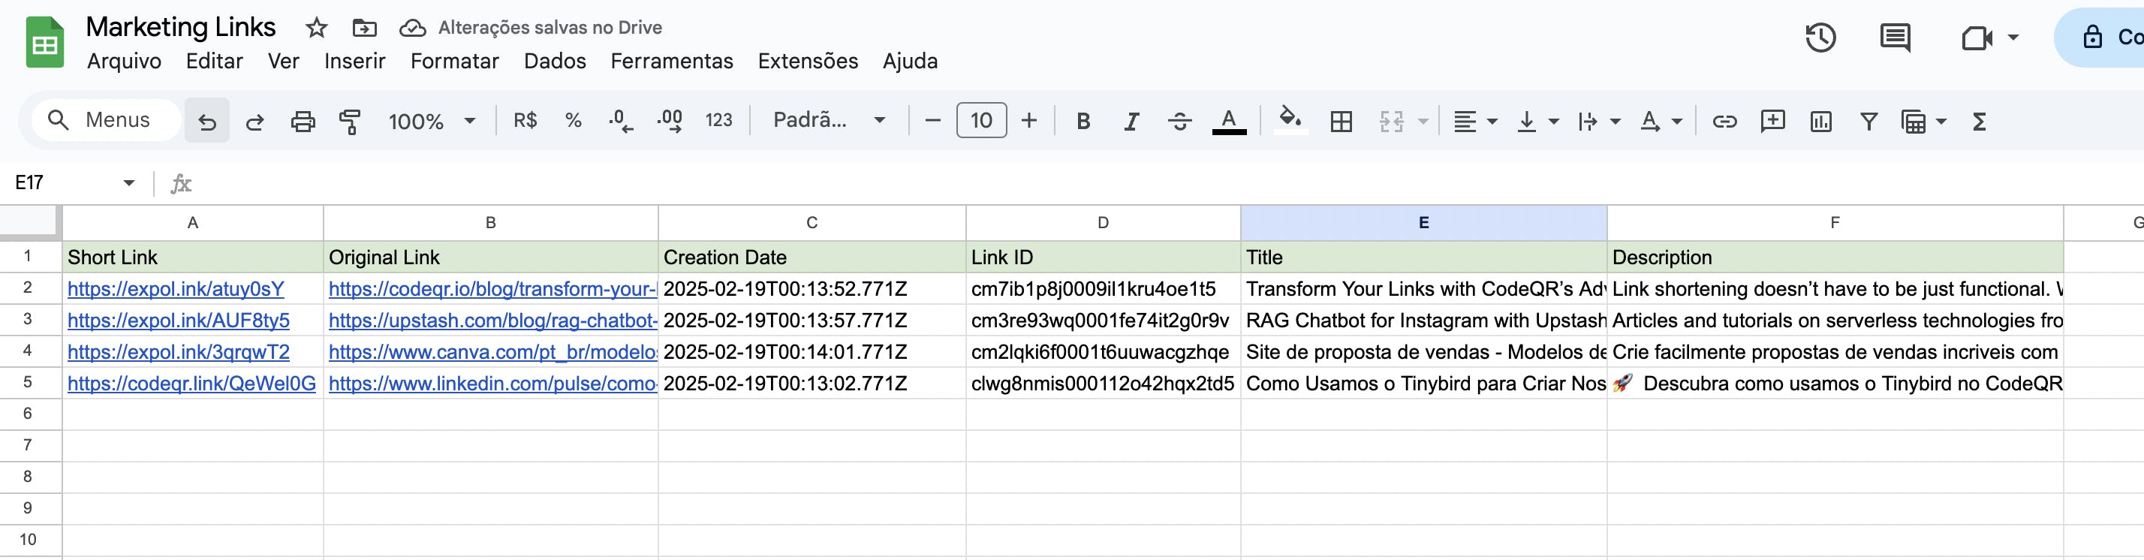Image resolution: width=2144 pixels, height=560 pixels.
Task: Open more number formats 123
Action: (718, 121)
